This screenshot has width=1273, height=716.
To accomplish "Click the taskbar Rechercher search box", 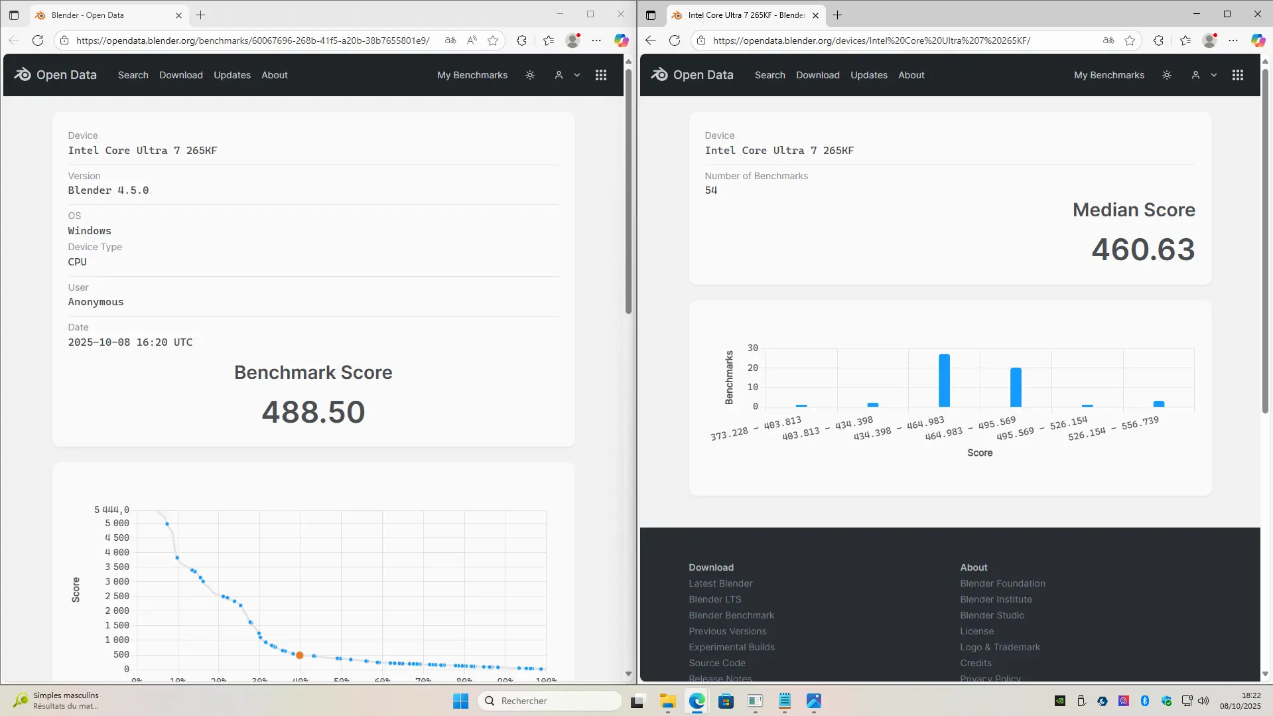I will (x=549, y=701).
